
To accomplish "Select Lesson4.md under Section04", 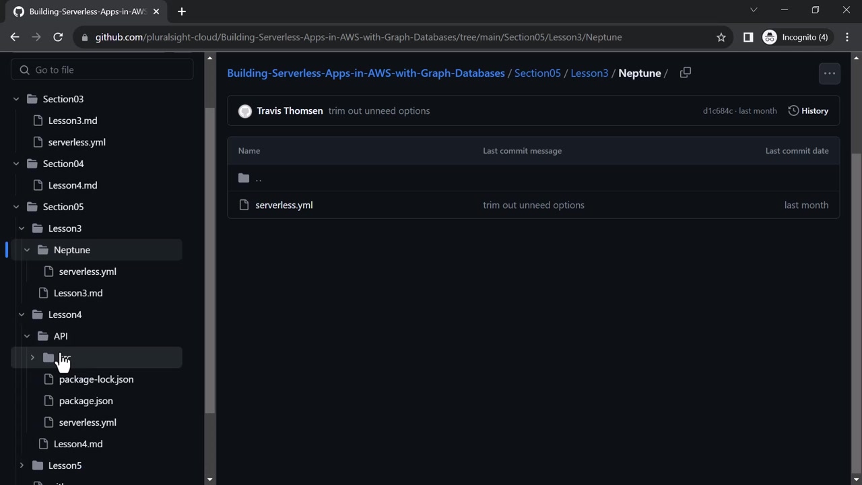I will (x=73, y=185).
